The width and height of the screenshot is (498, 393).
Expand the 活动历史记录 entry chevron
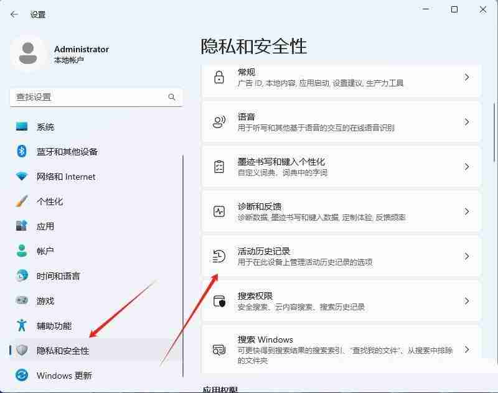[x=467, y=256]
